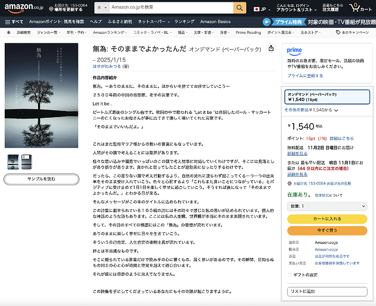Click the prime video play icon
The width and height of the screenshot is (376, 306).
(267, 22)
